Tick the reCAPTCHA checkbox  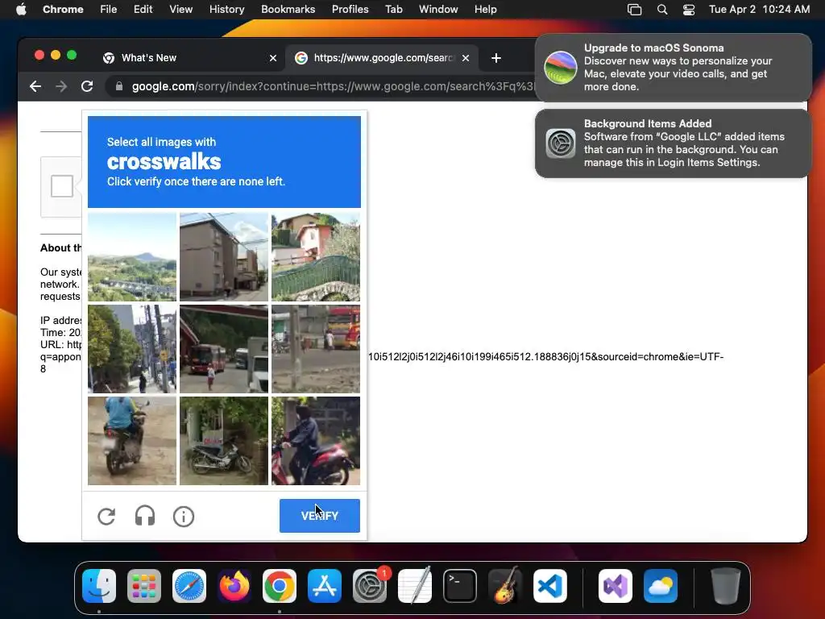62,186
